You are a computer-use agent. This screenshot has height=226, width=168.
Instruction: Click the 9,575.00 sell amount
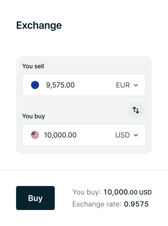[60, 85]
